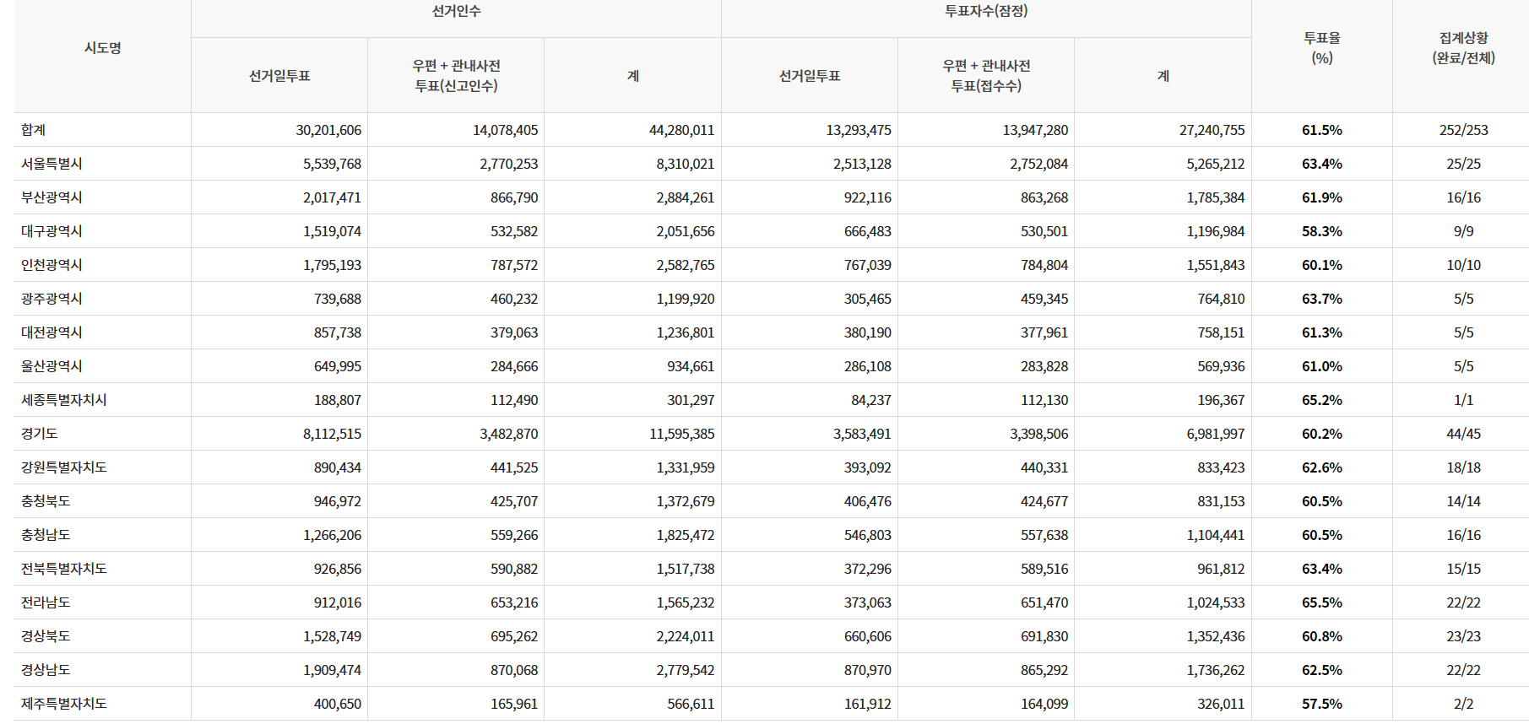
Task: Select 경기도's 44/45 counting status
Action: click(1463, 434)
